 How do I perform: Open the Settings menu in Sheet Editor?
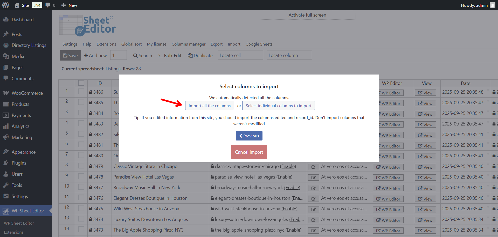(x=70, y=44)
